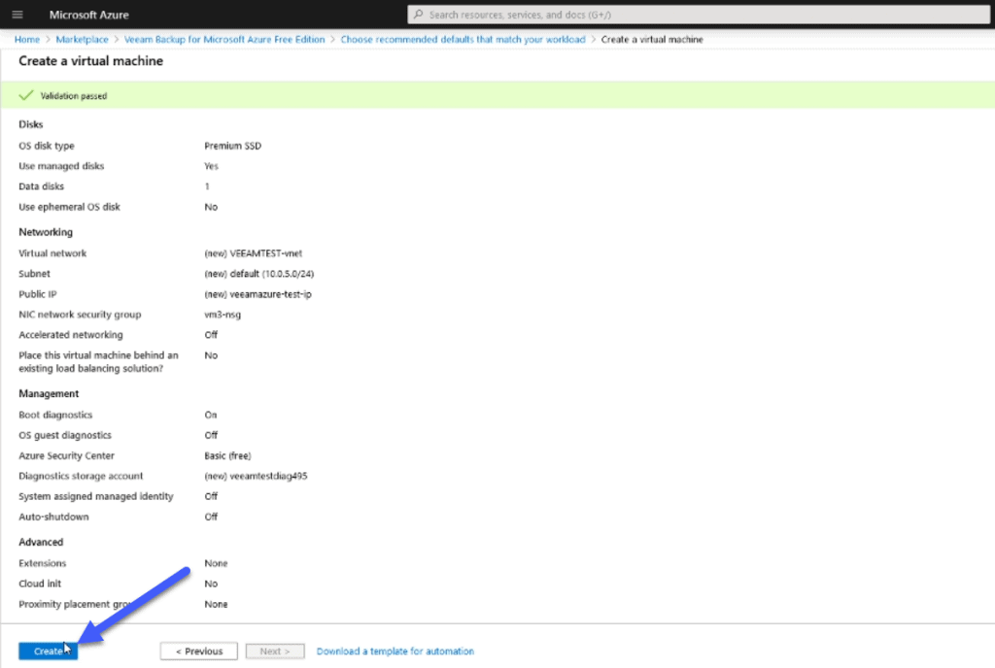
Task: Click the OS guest diagnostics label
Action: pyautogui.click(x=65, y=435)
